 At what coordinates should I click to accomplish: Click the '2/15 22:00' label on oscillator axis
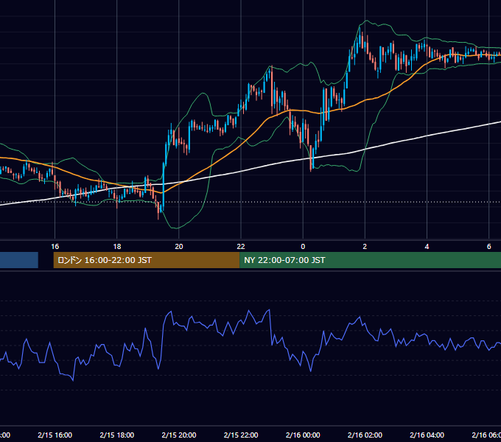coord(241,435)
